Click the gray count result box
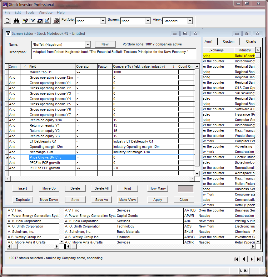The image size is (268, 277). point(186,189)
